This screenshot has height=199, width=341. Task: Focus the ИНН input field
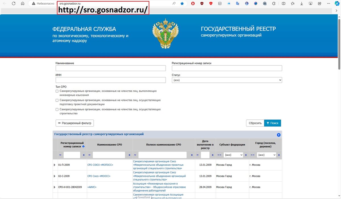tap(111, 80)
